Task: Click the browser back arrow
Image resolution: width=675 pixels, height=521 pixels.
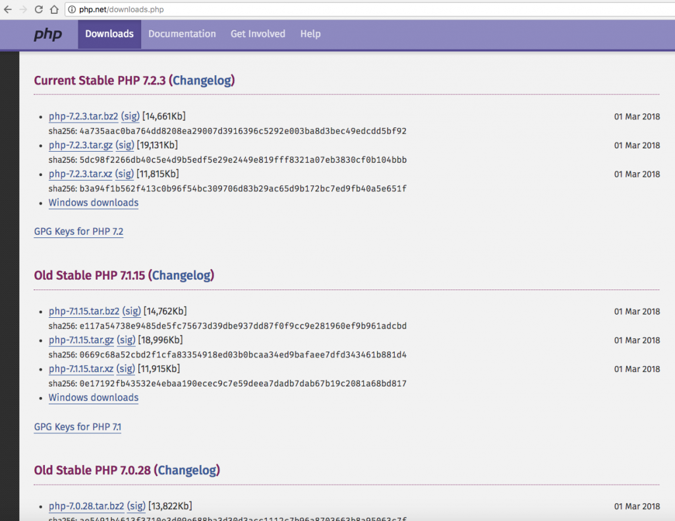Action: click(x=7, y=10)
